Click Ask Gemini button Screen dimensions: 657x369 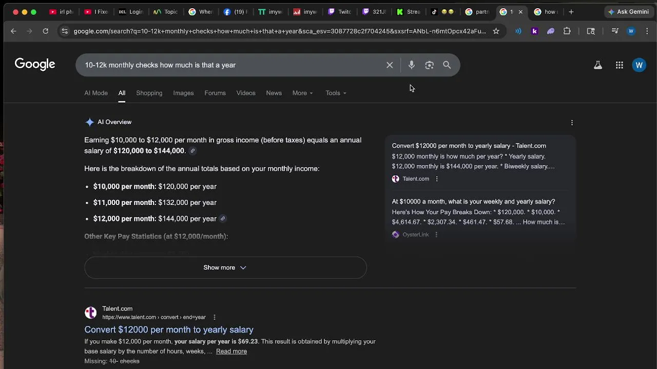[x=628, y=12]
